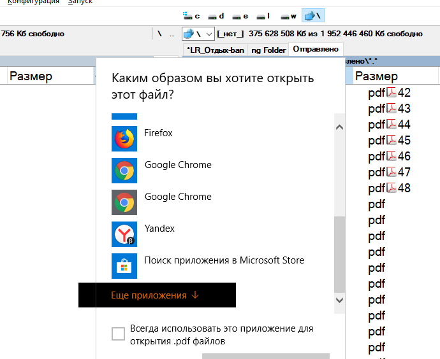Go to parent directory dots button
The height and width of the screenshot is (359, 440).
(172, 34)
